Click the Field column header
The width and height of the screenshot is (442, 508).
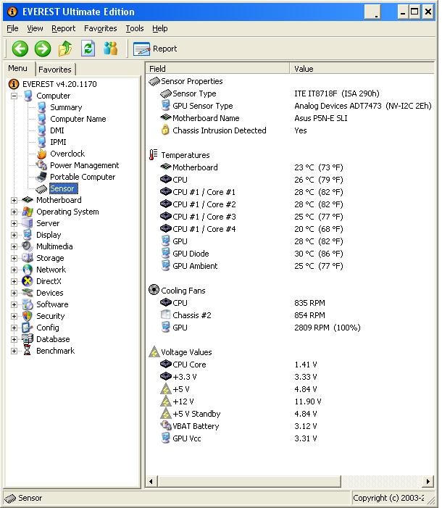(217, 69)
